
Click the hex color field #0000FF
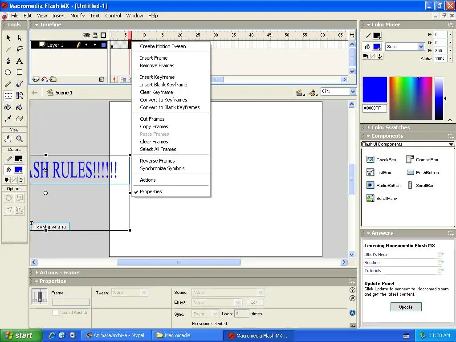375,108
